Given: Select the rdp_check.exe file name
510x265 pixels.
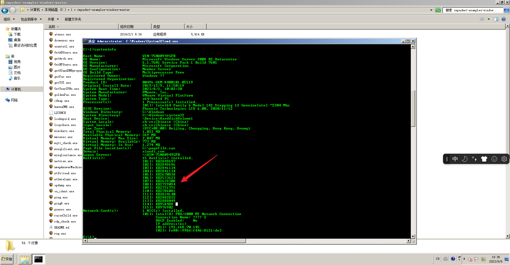Looking at the screenshot, I should coord(65,222).
